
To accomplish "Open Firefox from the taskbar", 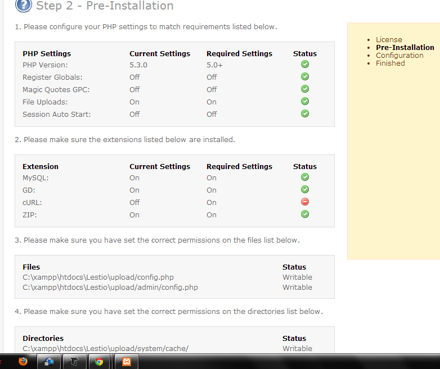I will pos(23,362).
